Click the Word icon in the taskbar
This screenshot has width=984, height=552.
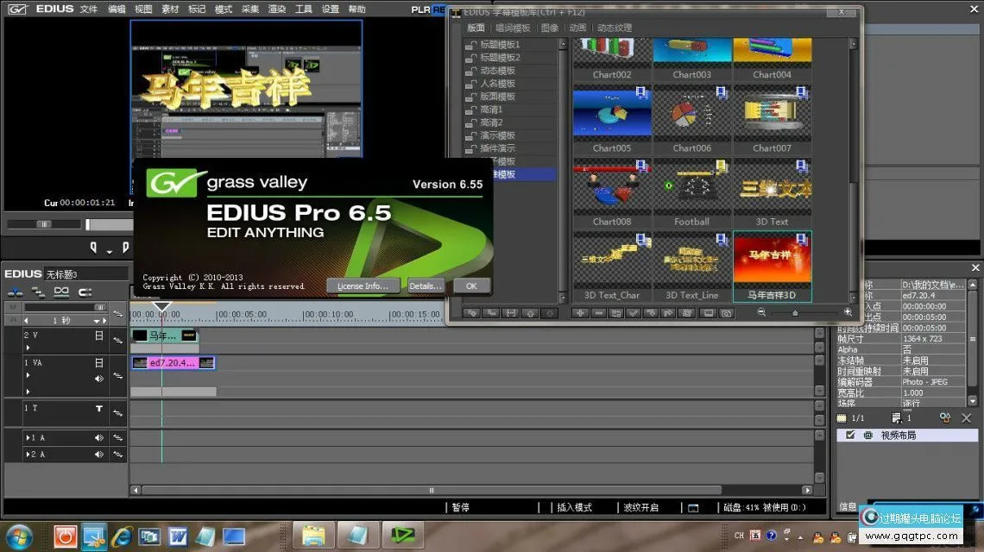(178, 536)
